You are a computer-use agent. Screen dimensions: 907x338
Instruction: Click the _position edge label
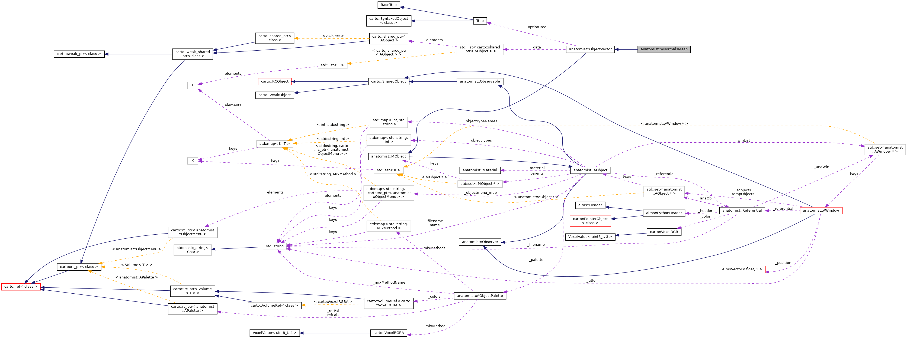[783, 263]
